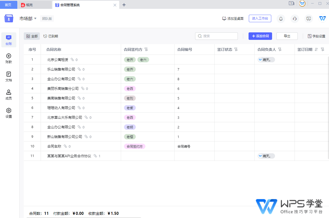Click attachment icon for 新山销售有限公司公司

(x=86, y=137)
